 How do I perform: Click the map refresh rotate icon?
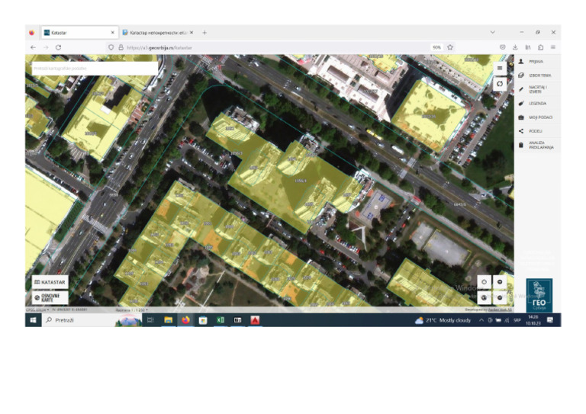click(500, 84)
